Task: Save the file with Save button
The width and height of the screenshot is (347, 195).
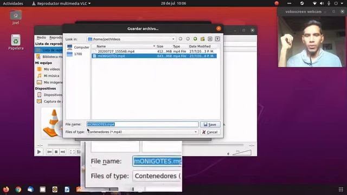Action: (210, 125)
